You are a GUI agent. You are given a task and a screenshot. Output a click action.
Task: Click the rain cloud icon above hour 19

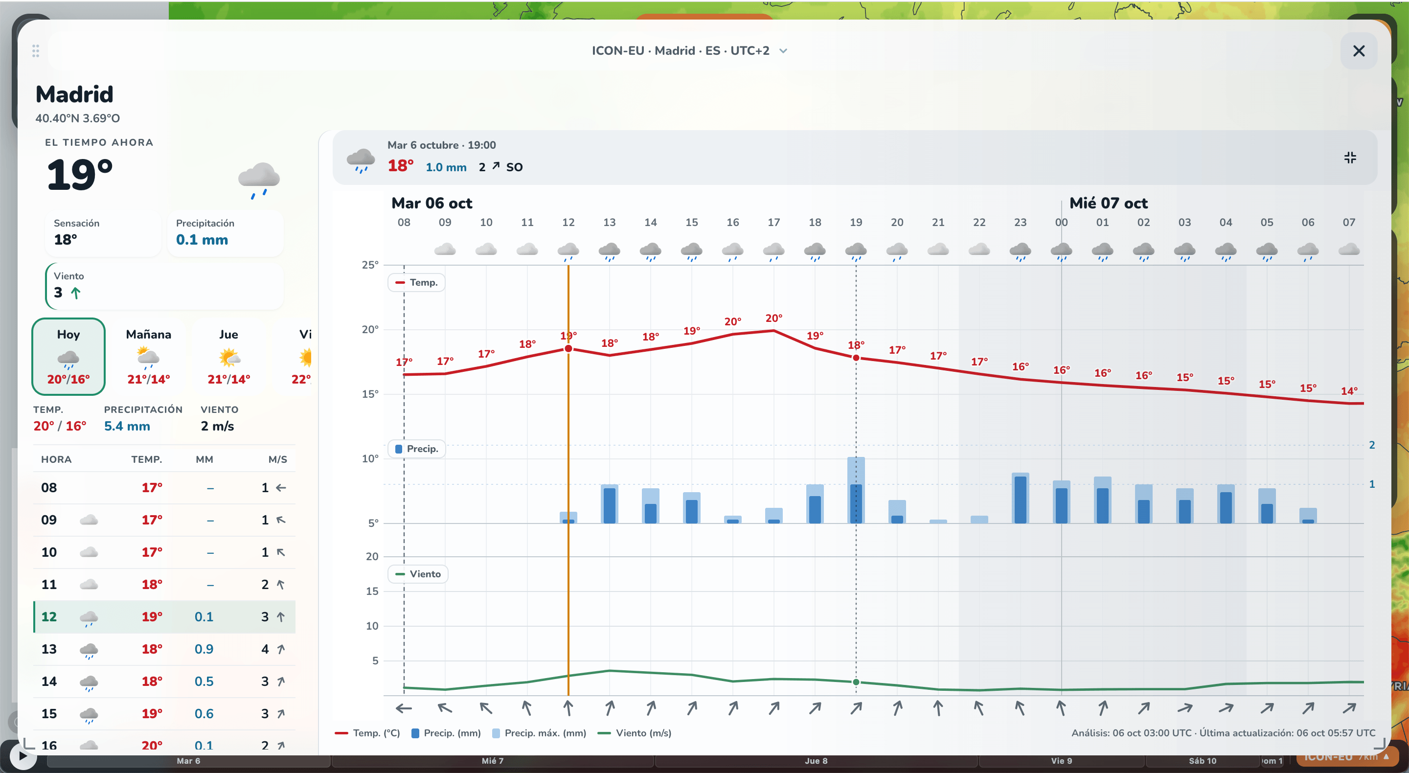click(856, 251)
